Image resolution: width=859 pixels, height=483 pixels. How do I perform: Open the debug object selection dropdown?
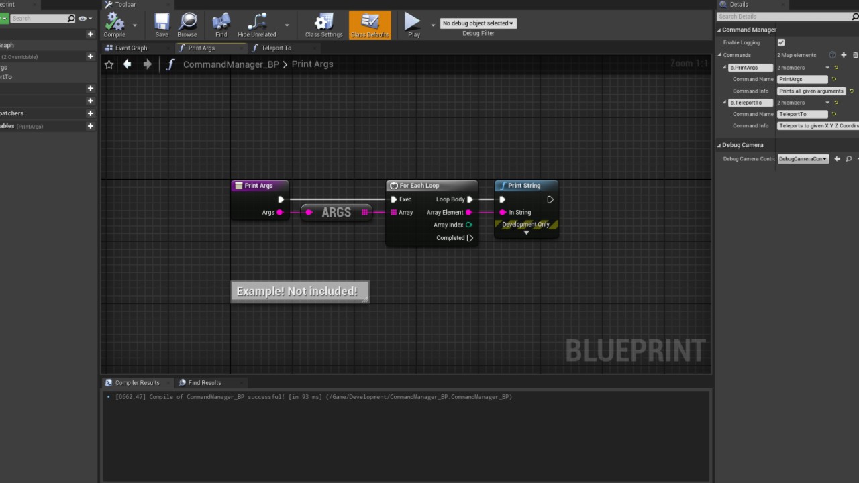coord(478,23)
